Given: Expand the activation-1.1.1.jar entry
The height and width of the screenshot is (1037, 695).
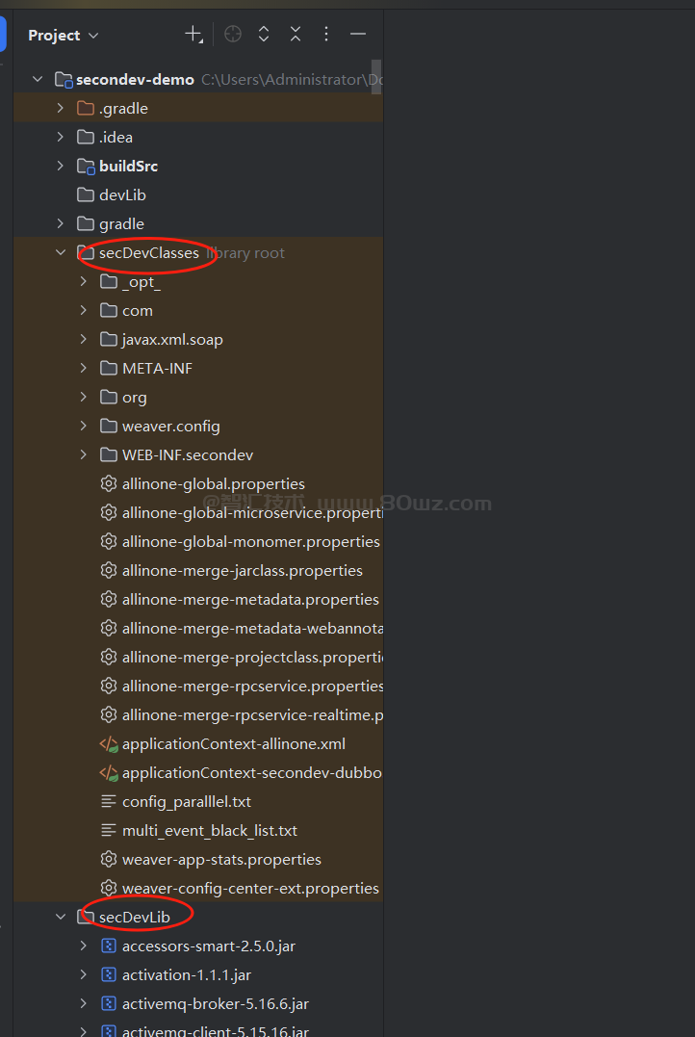Looking at the screenshot, I should pos(84,975).
